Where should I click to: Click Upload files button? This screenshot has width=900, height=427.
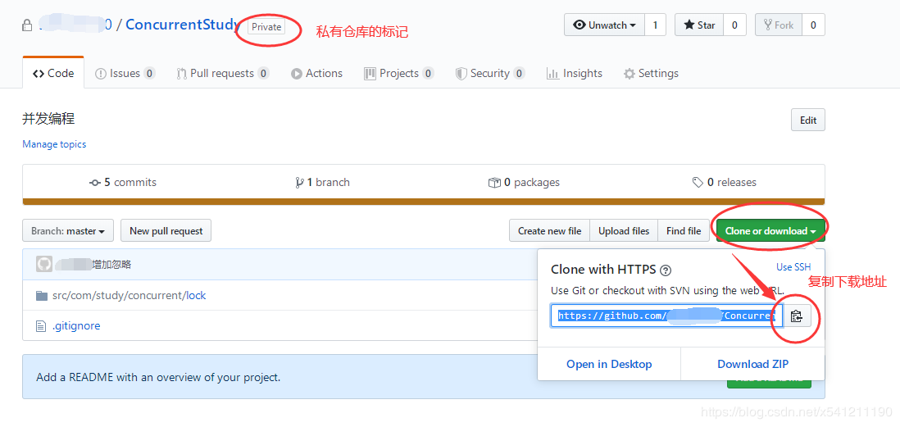click(624, 231)
